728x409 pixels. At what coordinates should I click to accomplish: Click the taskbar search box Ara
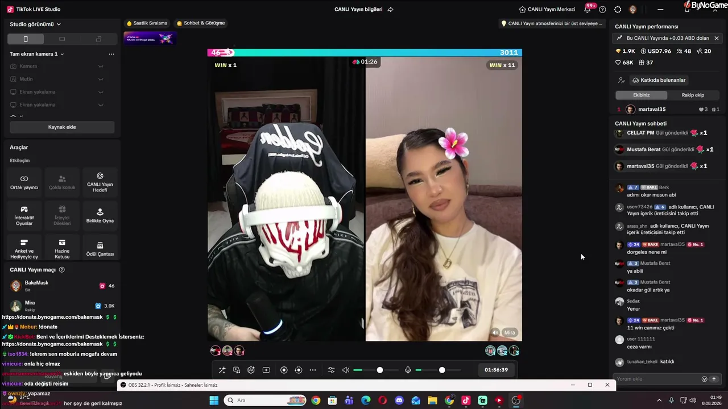click(x=264, y=400)
